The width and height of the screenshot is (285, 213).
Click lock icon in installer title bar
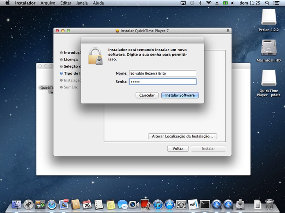click(228, 31)
